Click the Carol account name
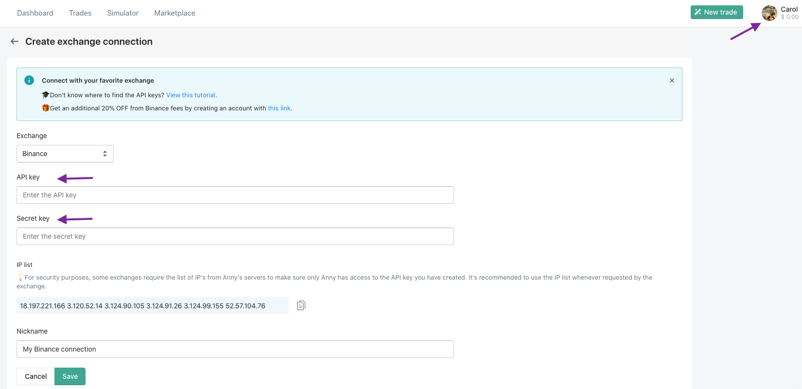Viewport: 802px width, 389px height. (789, 9)
